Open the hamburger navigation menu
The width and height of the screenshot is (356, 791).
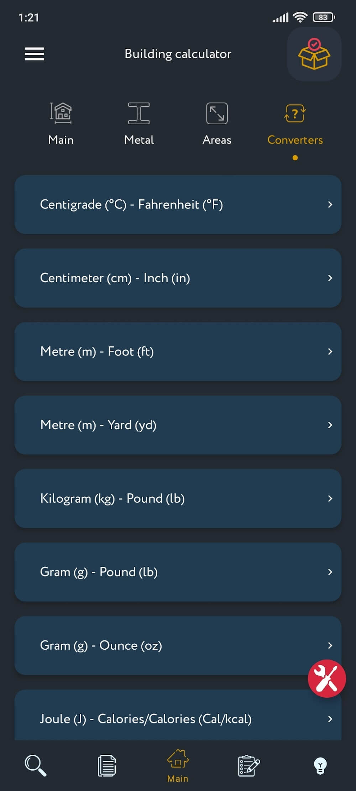tap(34, 54)
